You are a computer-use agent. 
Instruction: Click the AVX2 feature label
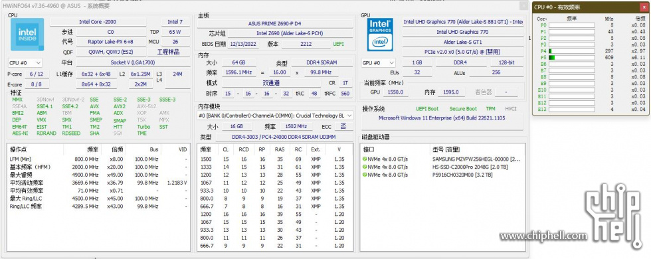120,106
